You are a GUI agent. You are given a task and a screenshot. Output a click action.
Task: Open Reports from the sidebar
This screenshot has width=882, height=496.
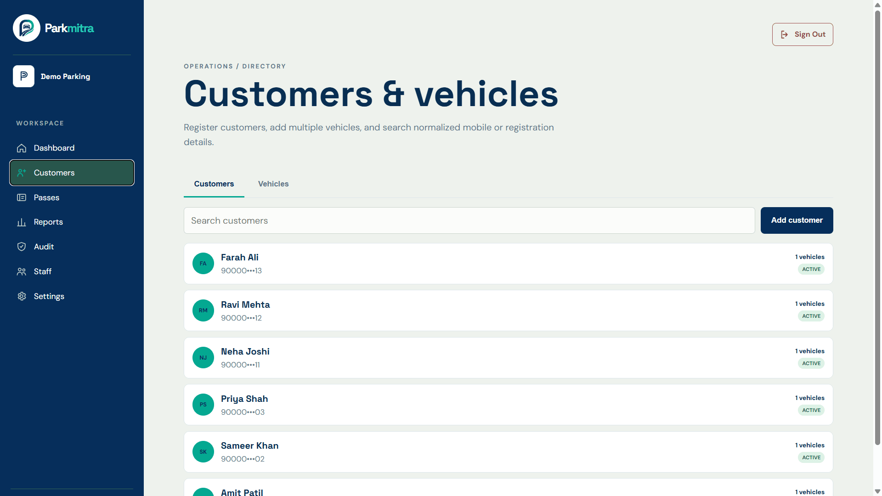72,222
